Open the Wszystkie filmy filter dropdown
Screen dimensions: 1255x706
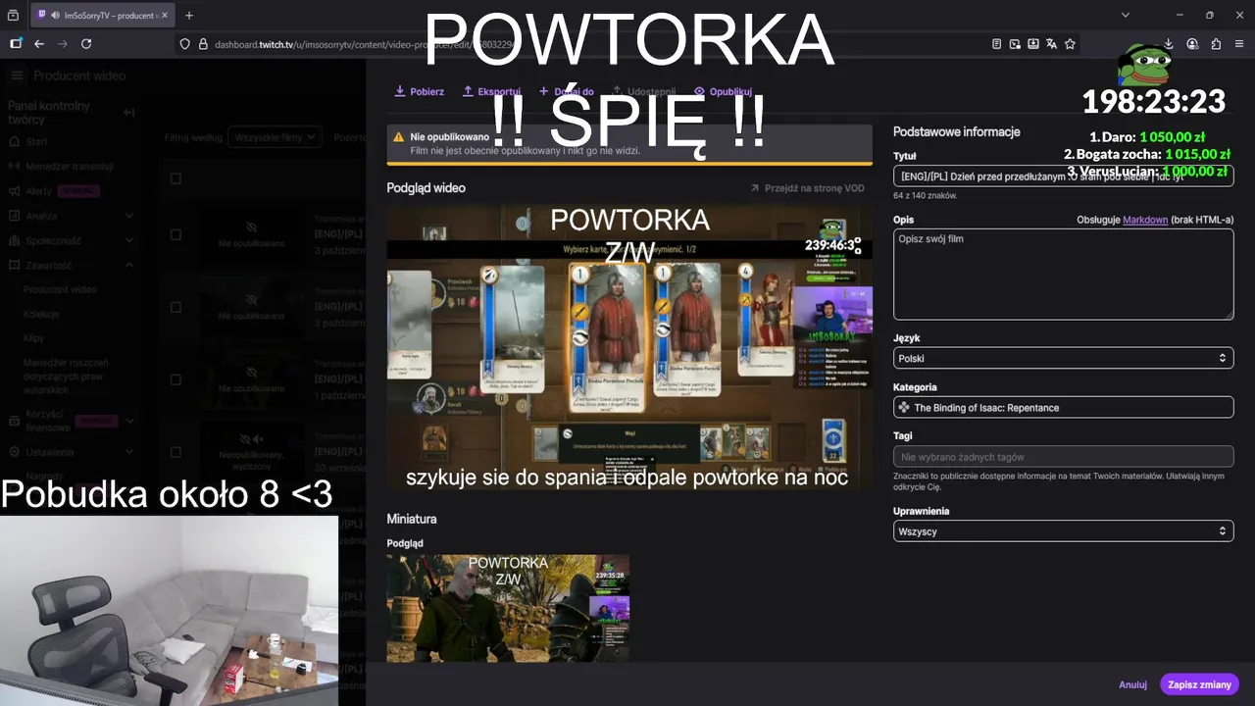tap(274, 137)
